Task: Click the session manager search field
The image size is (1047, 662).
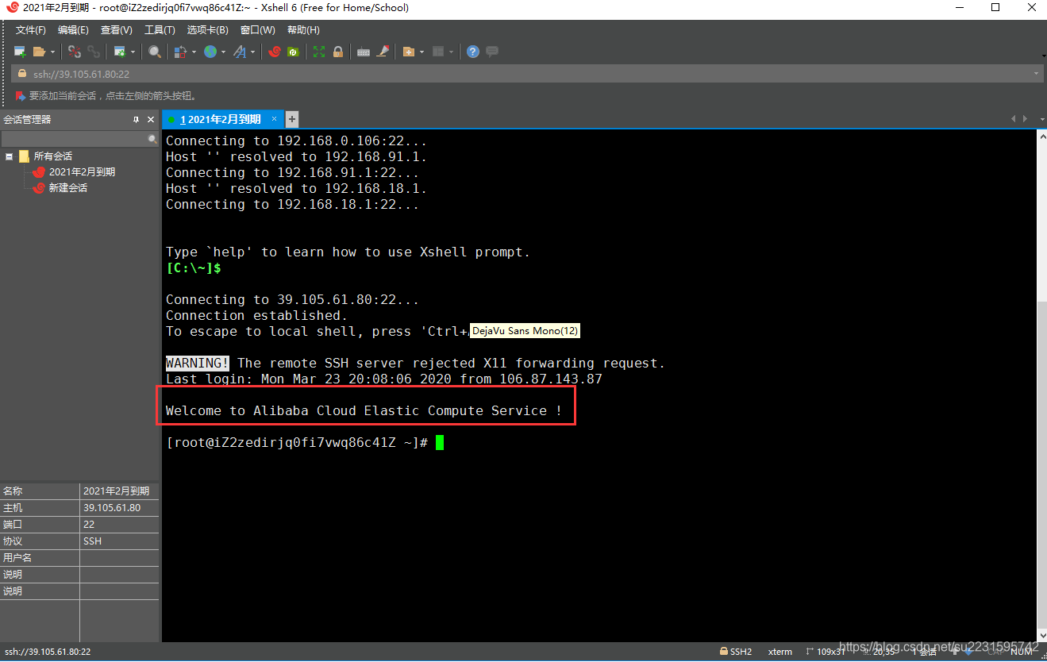Action: (79, 139)
